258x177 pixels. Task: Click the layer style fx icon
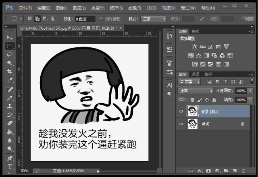(x=200, y=171)
